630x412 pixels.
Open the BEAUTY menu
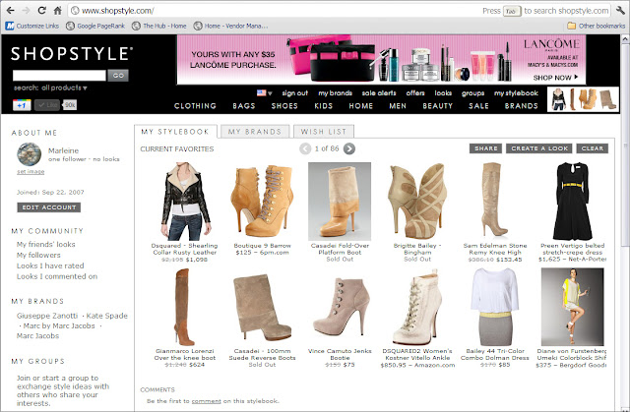(437, 106)
